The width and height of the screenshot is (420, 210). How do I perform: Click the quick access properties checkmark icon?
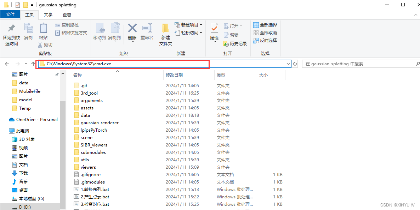(18, 5)
